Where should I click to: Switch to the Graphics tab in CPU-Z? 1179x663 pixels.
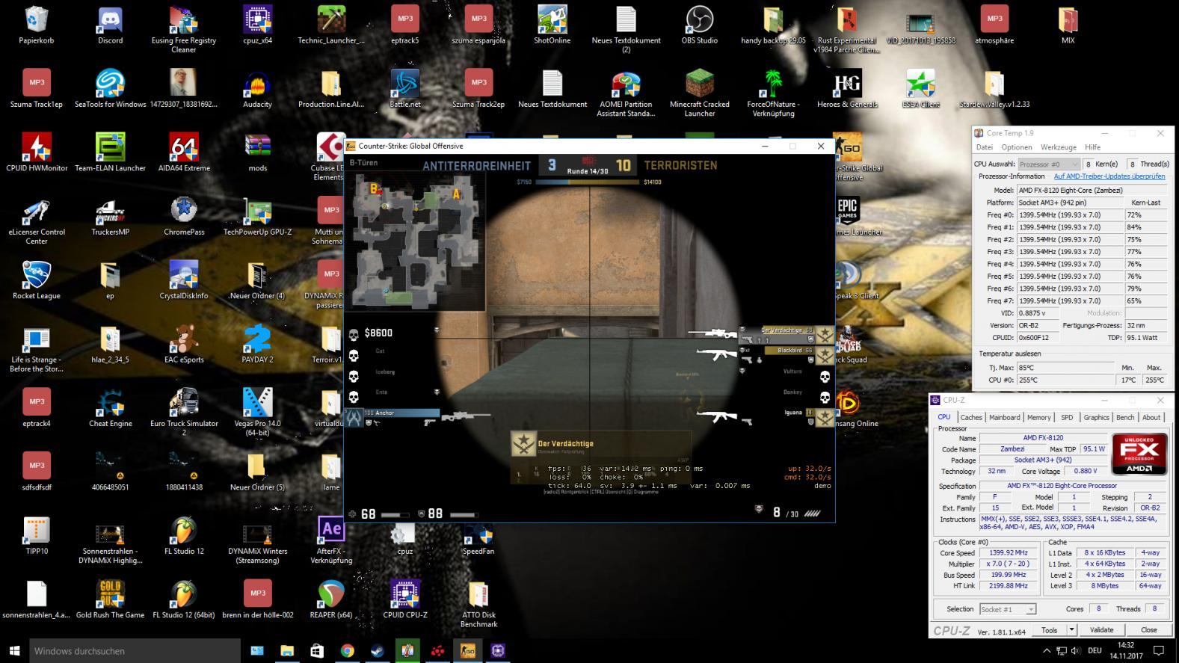[1096, 418]
